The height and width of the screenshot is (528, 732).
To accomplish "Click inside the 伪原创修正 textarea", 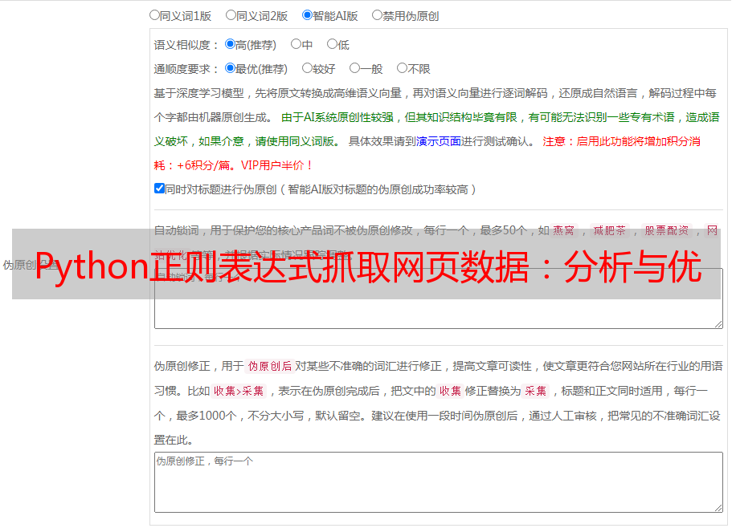I will 439,482.
